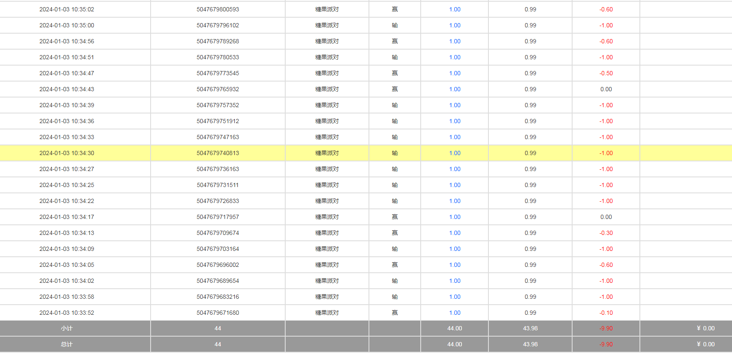Select 43.98 valid bet in 小计 row
The width and height of the screenshot is (732, 353).
[x=530, y=328]
